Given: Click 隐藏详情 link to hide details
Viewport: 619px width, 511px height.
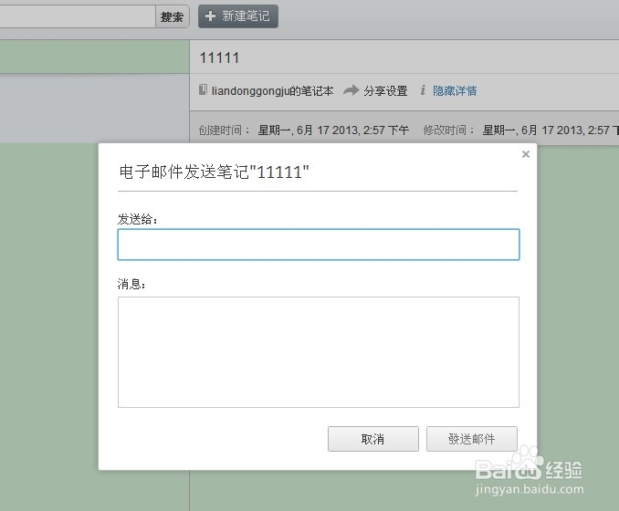Looking at the screenshot, I should (455, 90).
